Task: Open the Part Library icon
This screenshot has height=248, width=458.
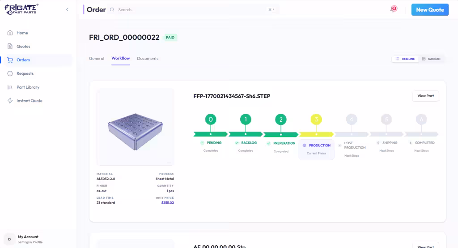Action: click(10, 87)
